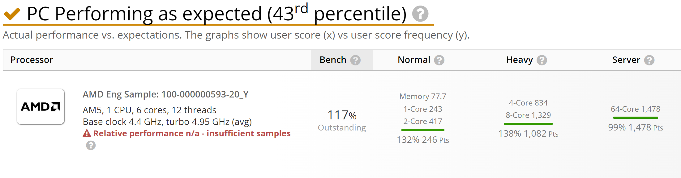Click the AMD logo thumbnail
Viewport: 681px width, 178px height.
tap(41, 106)
